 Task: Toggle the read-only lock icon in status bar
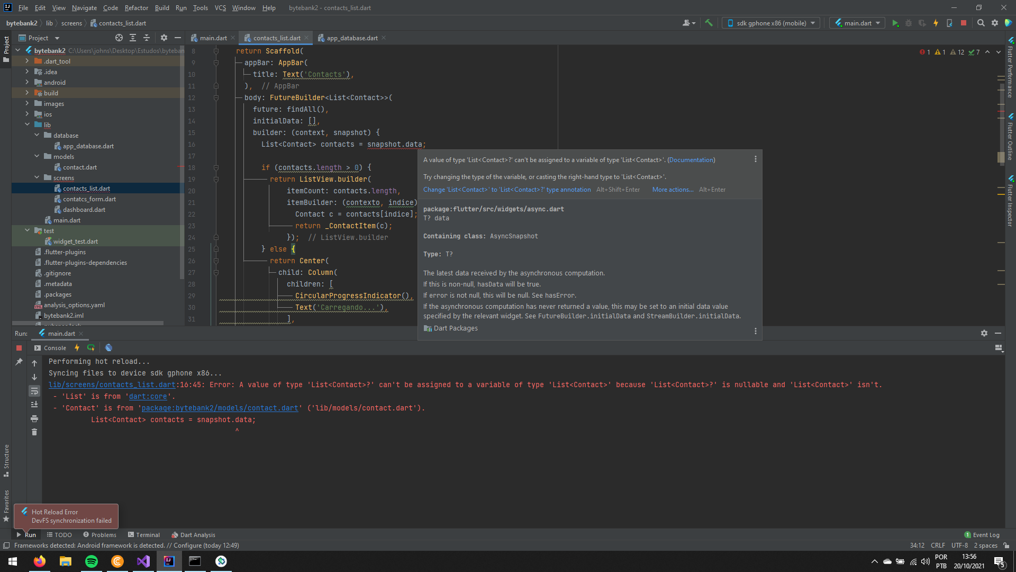1006,546
